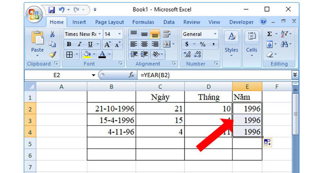
Task: Open Sort & Filter options
Action: point(286,34)
